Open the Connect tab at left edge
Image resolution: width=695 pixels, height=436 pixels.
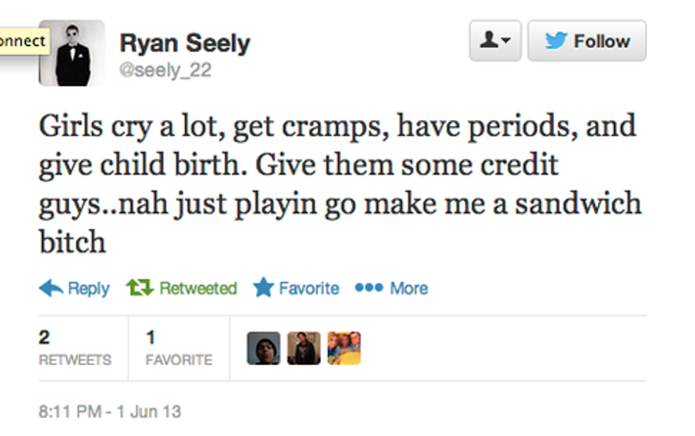tap(23, 41)
